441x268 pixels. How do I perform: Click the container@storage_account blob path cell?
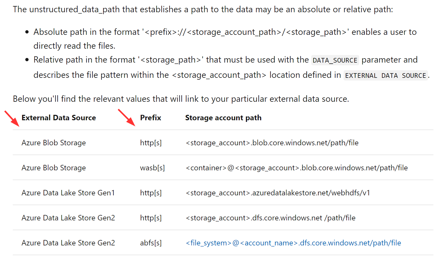click(x=297, y=168)
